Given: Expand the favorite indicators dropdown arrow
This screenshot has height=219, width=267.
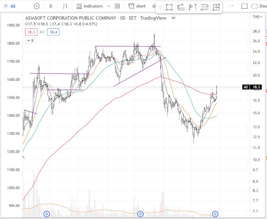Looking at the screenshot, I should pos(108,6).
